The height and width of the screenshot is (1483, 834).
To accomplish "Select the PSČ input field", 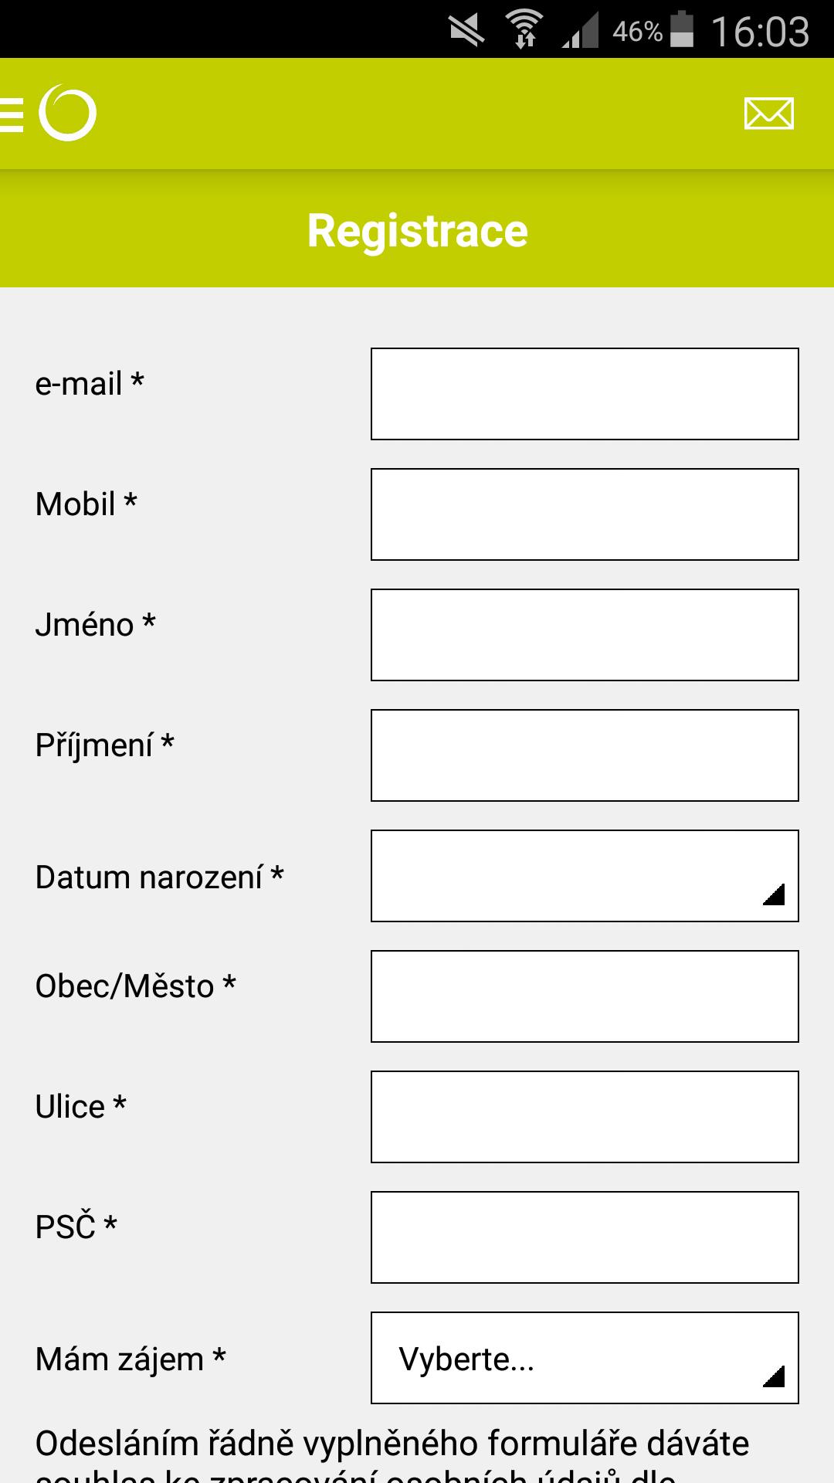I will (x=585, y=1237).
